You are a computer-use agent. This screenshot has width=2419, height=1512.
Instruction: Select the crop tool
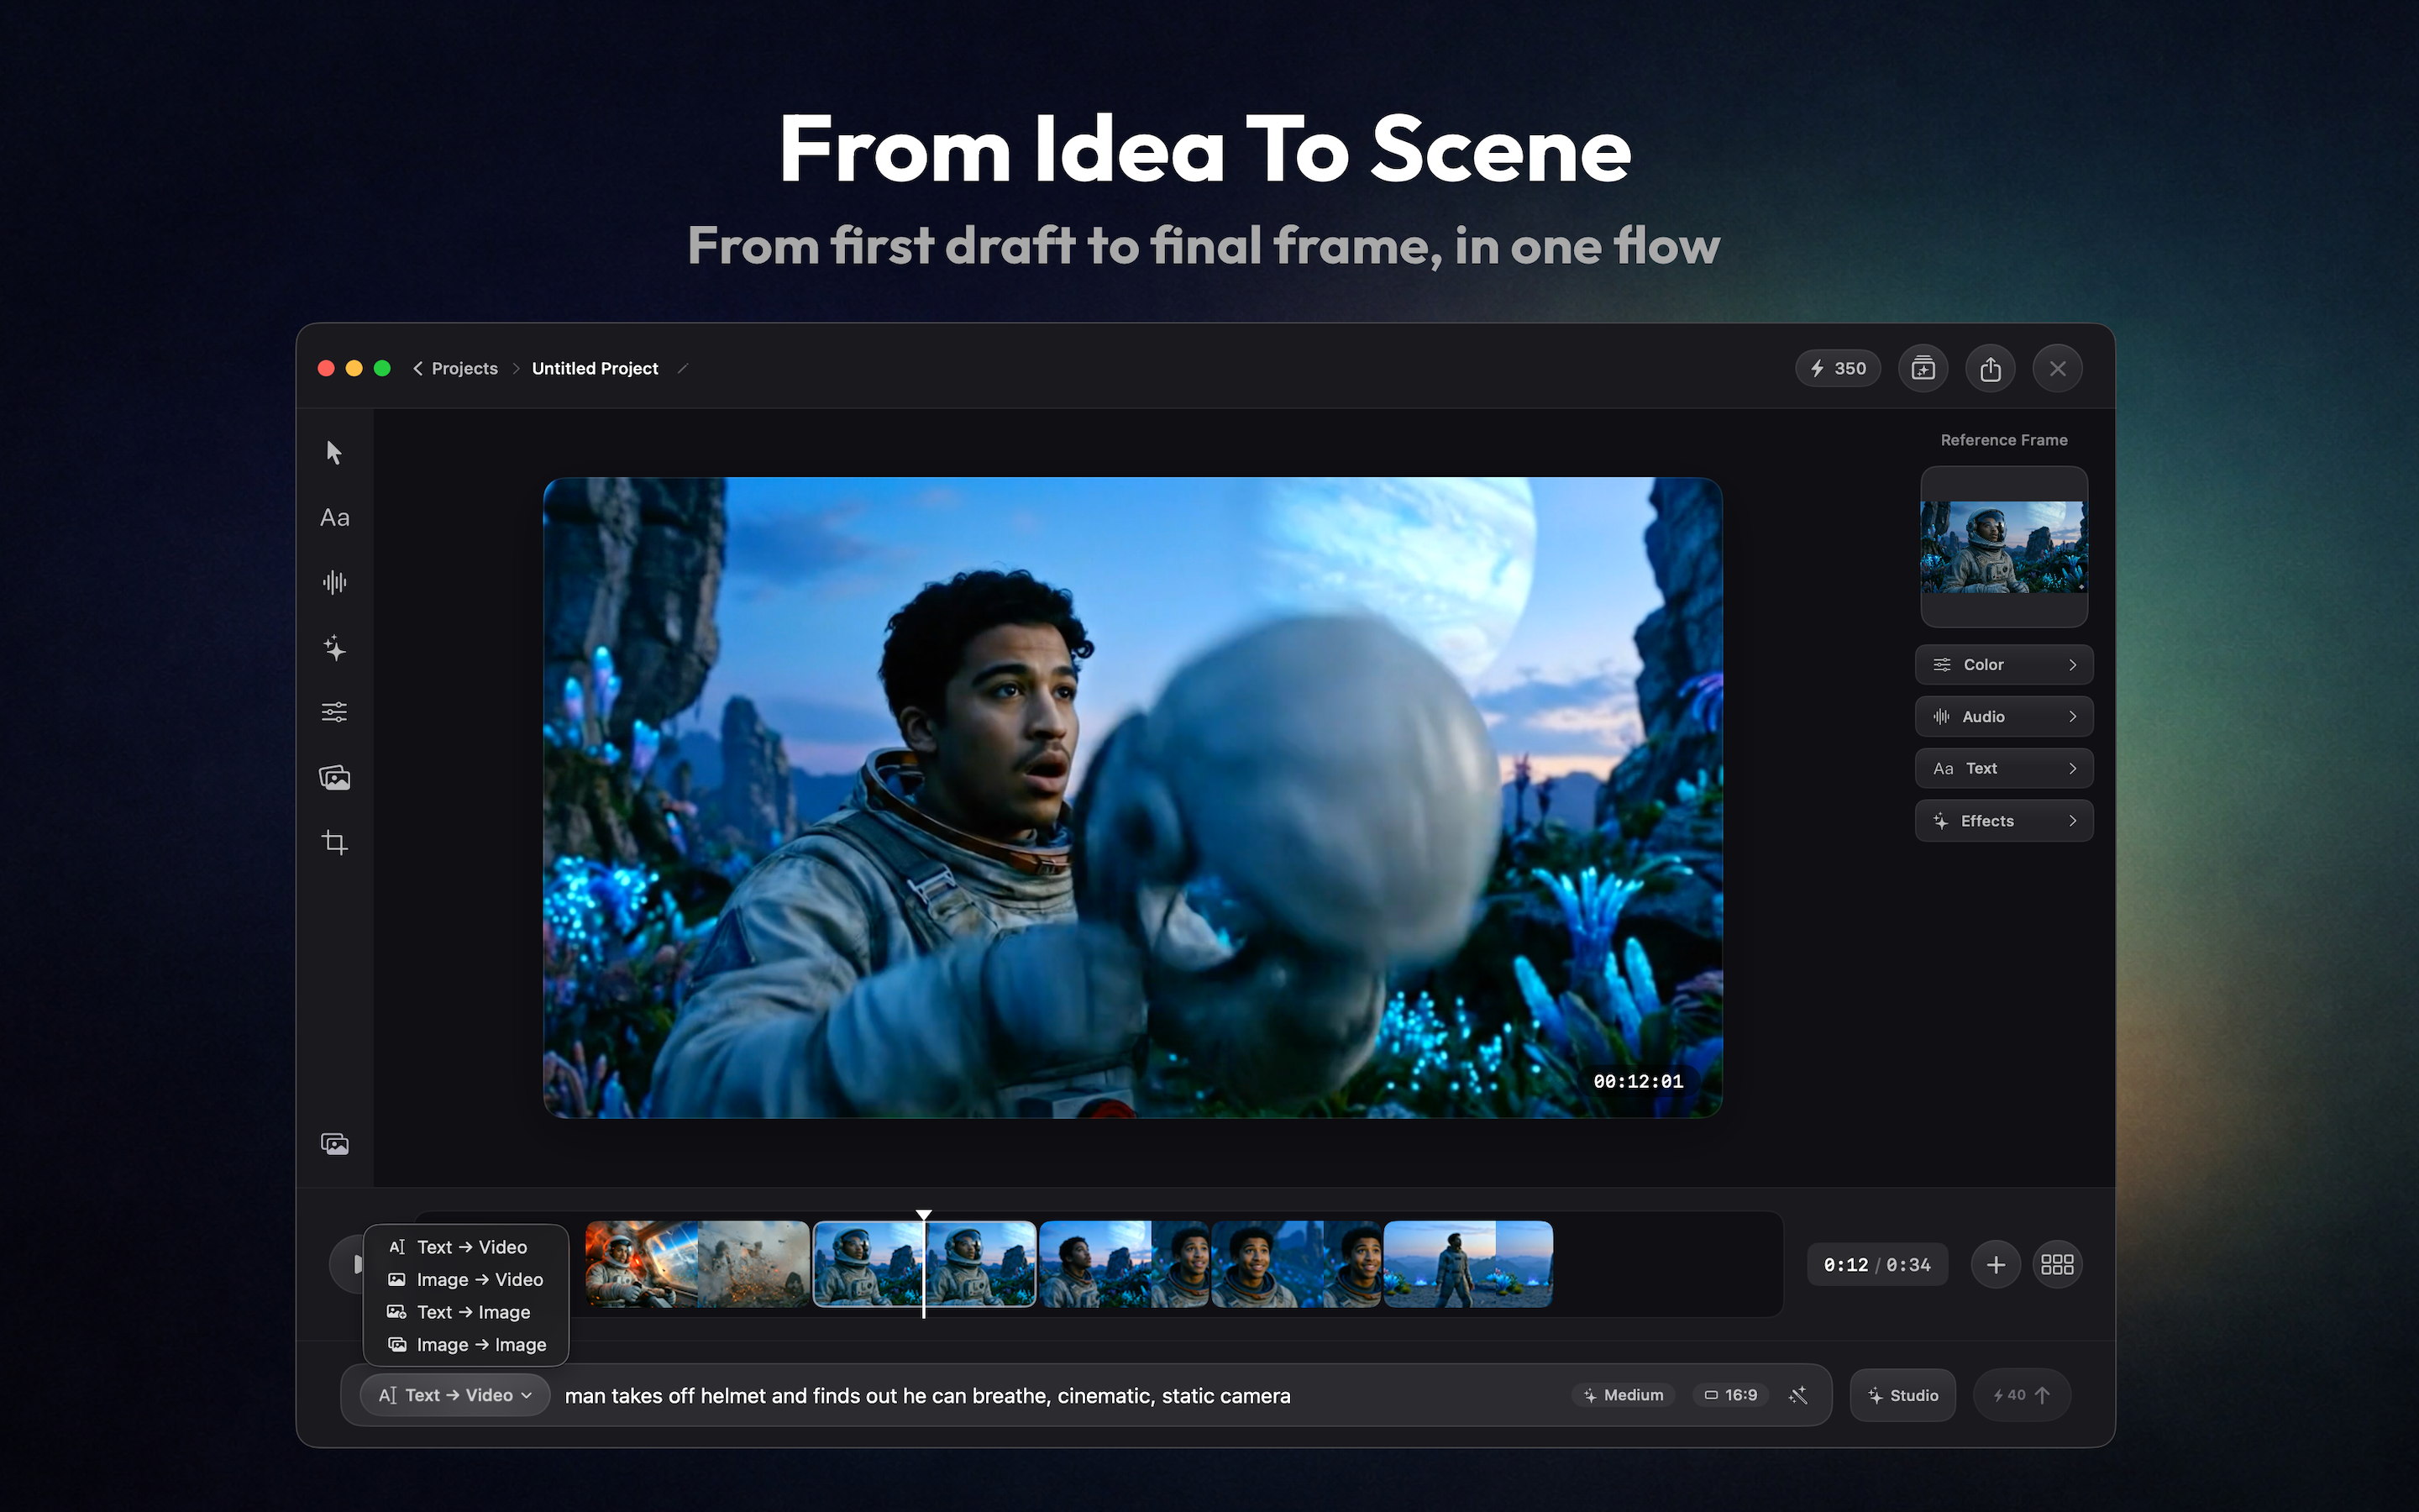[x=333, y=842]
